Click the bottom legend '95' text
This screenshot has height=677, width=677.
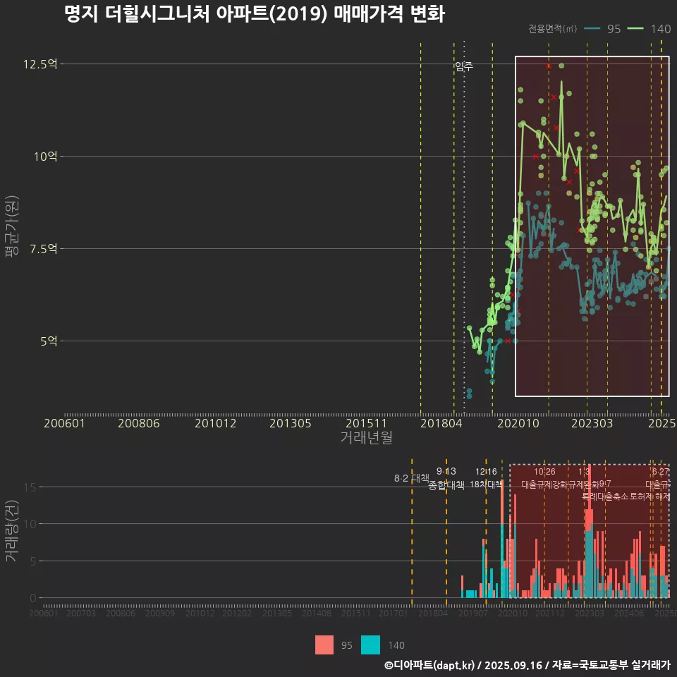click(347, 645)
